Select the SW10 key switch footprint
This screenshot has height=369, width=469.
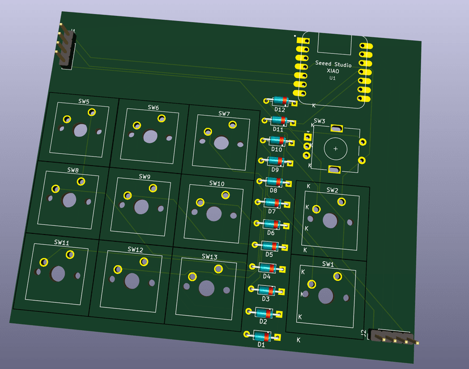click(x=214, y=214)
